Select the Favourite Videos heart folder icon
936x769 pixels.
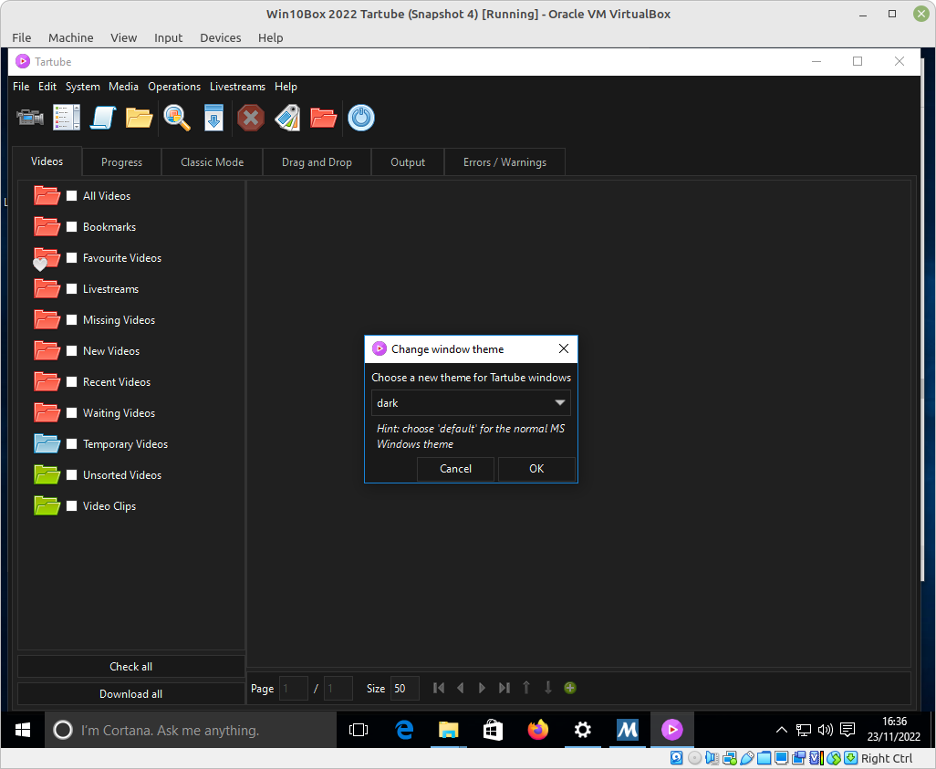[47, 258]
